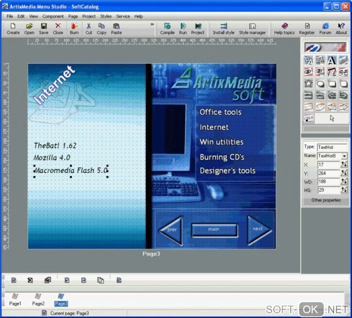Click the Install style icon
The width and height of the screenshot is (352, 318).
(224, 29)
